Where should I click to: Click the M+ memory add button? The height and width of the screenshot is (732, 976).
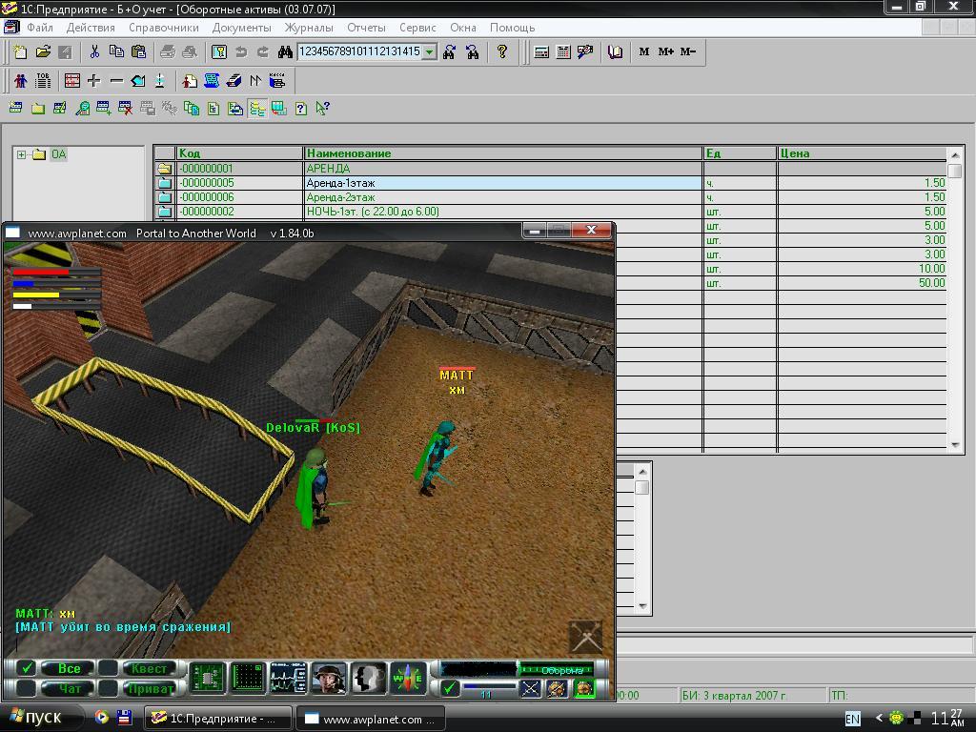pyautogui.click(x=666, y=51)
